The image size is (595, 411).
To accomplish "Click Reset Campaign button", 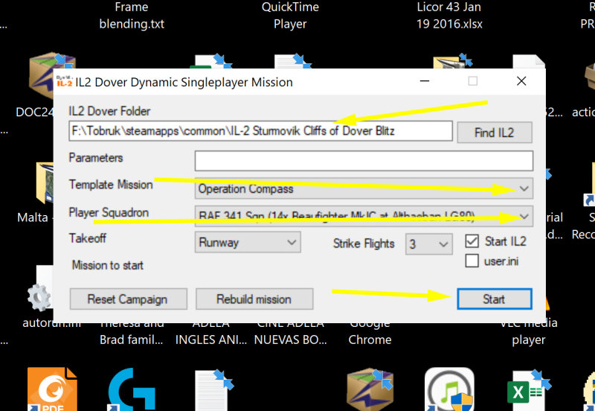I will (128, 299).
